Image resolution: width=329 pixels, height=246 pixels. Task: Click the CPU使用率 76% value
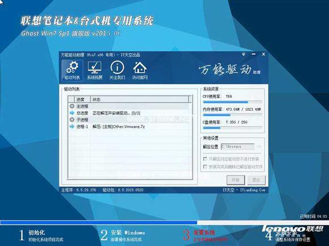point(229,97)
